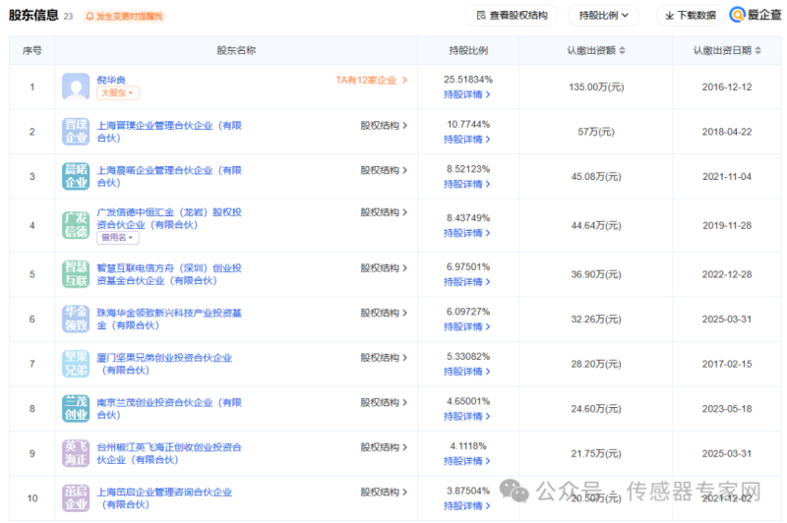This screenshot has height=523, width=787.
Task: Click the 智慧互联 logo icon
Action: click(76, 273)
